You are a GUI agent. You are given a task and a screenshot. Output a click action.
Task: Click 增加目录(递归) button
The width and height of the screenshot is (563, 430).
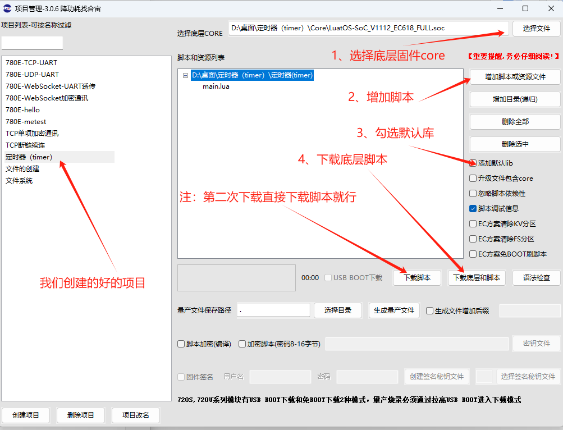(515, 99)
